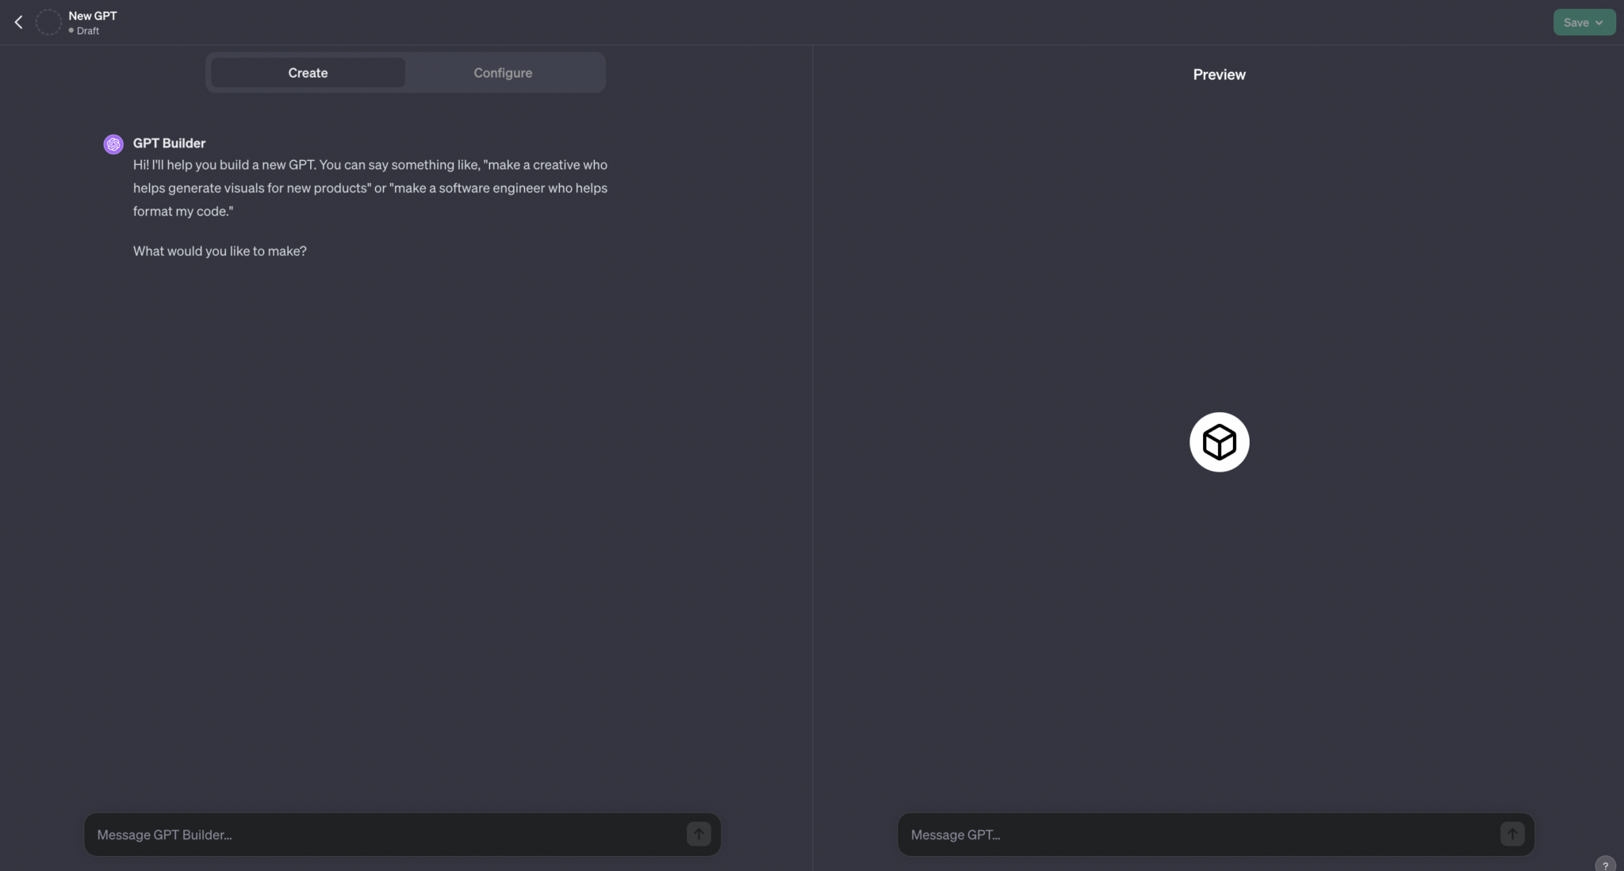Viewport: 1624px width, 871px height.
Task: Click the Preview heading label
Action: pos(1219,74)
